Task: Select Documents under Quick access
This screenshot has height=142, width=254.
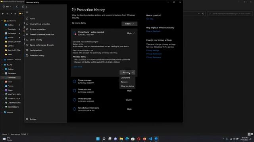Action: click(10, 33)
